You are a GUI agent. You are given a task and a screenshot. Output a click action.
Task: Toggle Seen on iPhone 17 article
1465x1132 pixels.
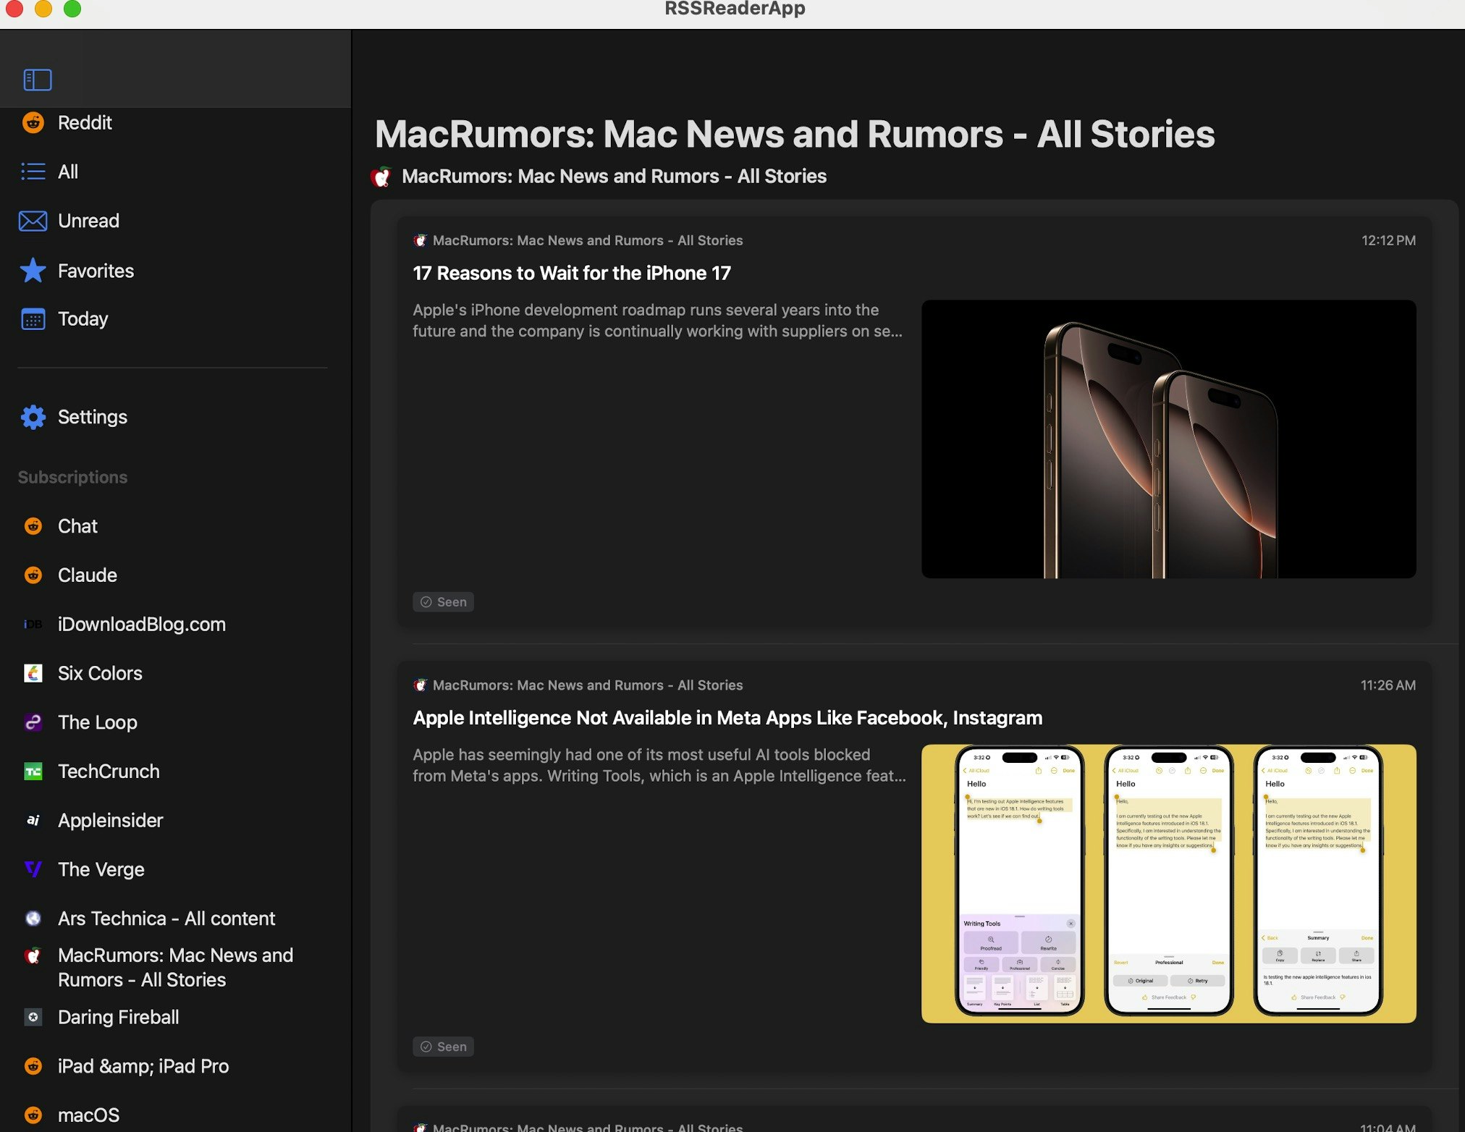443,602
